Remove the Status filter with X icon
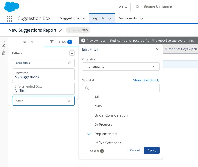The width and height of the screenshot is (198, 167). (69, 101)
